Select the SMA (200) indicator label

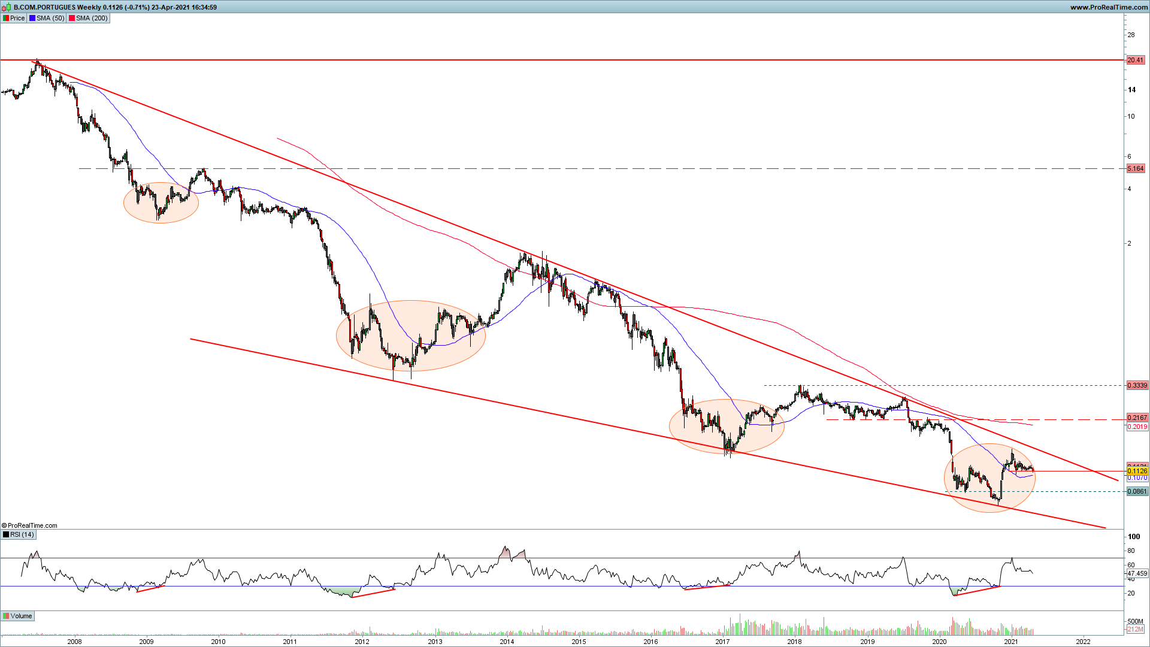click(92, 18)
